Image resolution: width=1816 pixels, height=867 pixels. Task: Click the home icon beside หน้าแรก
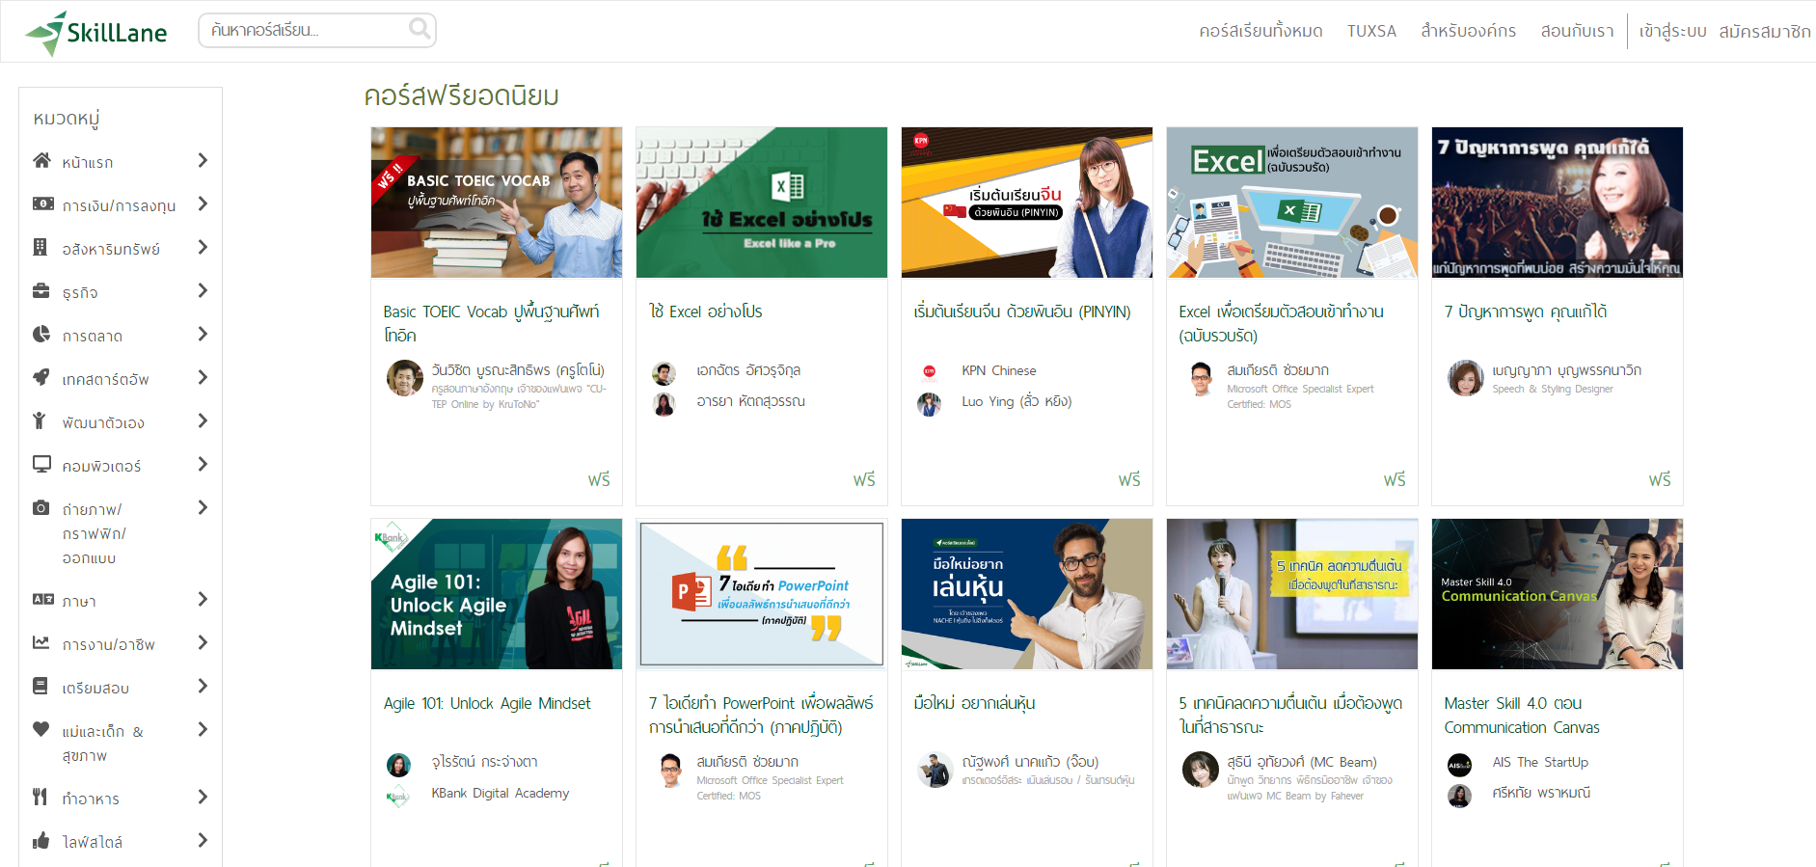(41, 160)
